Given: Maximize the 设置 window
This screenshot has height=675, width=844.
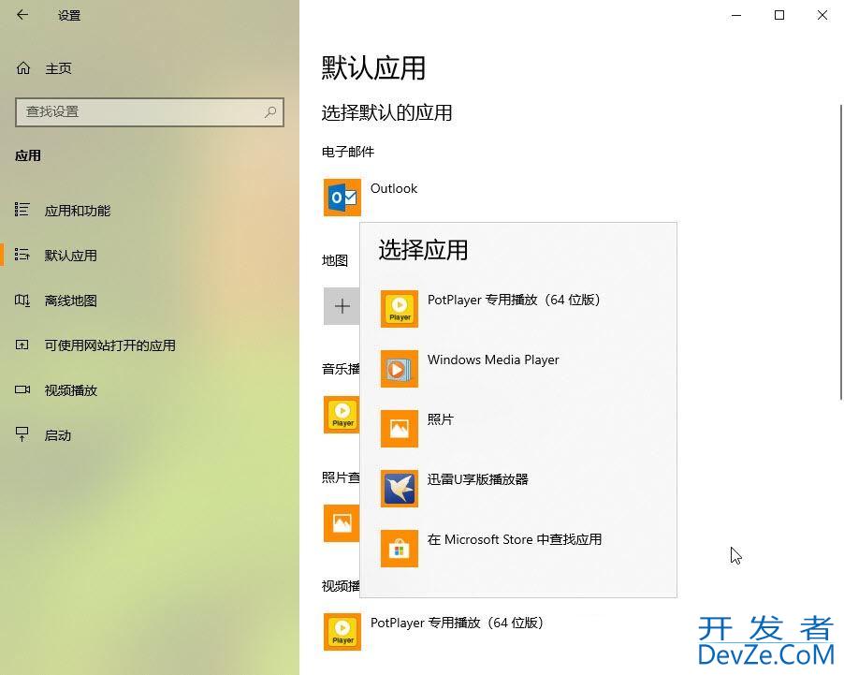Looking at the screenshot, I should click(779, 15).
